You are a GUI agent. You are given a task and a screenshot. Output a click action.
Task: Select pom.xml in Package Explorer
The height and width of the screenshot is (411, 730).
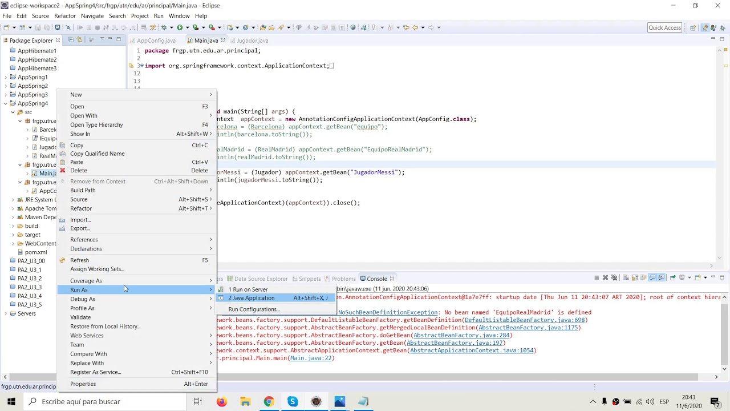(36, 252)
